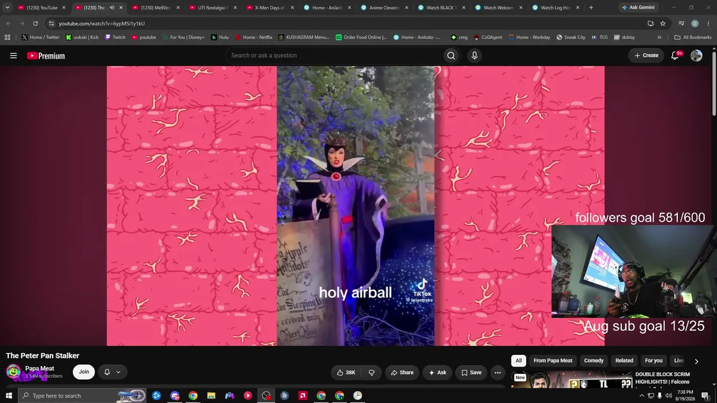Open the YouTube guide hamburger menu
The image size is (717, 403).
coord(13,55)
